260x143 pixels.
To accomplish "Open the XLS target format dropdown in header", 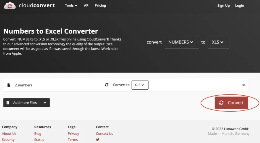I will tap(218, 42).
